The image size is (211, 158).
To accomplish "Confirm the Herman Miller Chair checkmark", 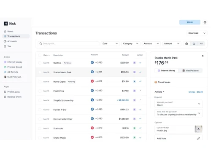I will (x=140, y=119).
